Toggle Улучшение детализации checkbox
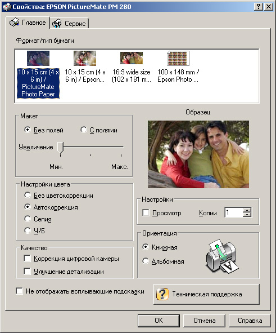Image resolution: width=276 pixels, height=333 pixels. [27, 271]
